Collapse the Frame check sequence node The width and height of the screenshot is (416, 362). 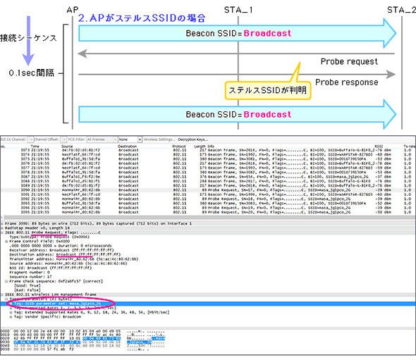point(6,281)
